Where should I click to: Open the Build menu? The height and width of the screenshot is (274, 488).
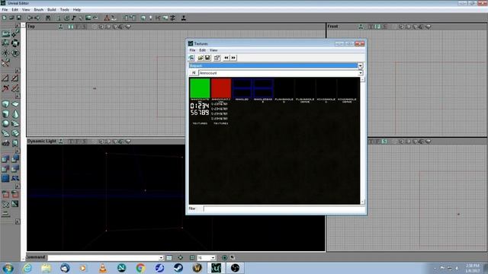click(52, 10)
